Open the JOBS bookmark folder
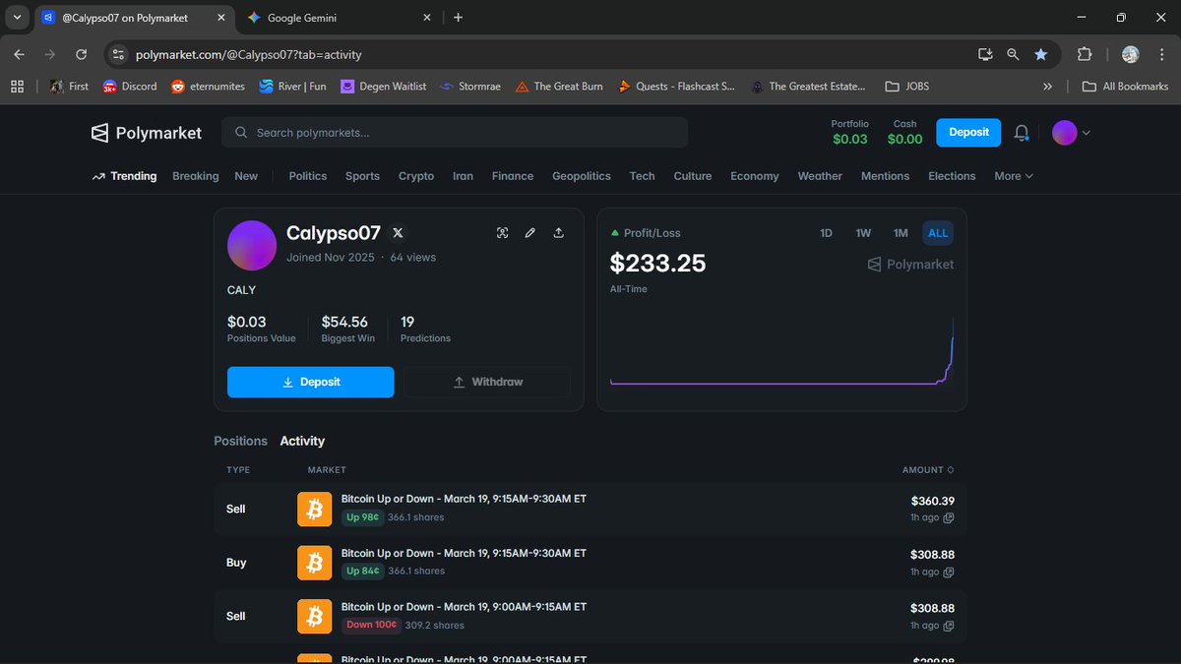The image size is (1181, 664). pyautogui.click(x=905, y=87)
